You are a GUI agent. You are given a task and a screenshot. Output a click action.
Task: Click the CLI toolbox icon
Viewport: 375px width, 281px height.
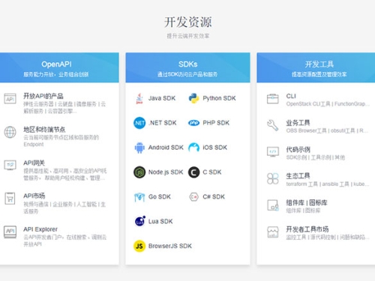coord(273,99)
